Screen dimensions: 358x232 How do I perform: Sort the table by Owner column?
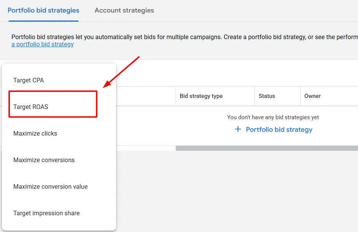click(312, 96)
